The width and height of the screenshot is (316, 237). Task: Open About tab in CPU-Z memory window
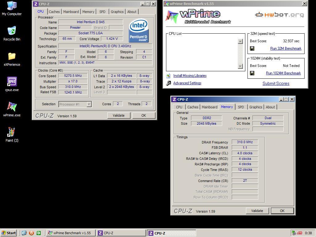[x=270, y=107]
